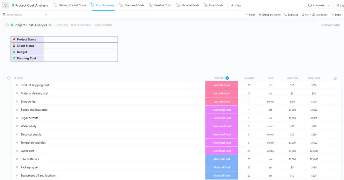The height and width of the screenshot is (180, 344).
Task: Click the $25,000 total for Raw materials
Action: (x=314, y=159)
